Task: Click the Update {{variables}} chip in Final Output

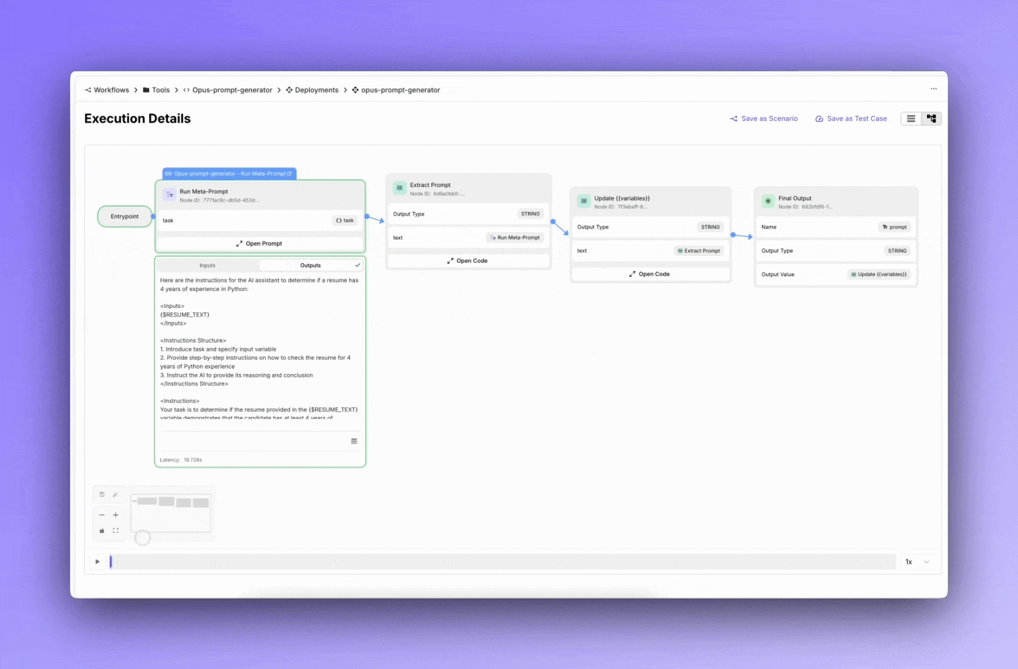Action: (879, 274)
